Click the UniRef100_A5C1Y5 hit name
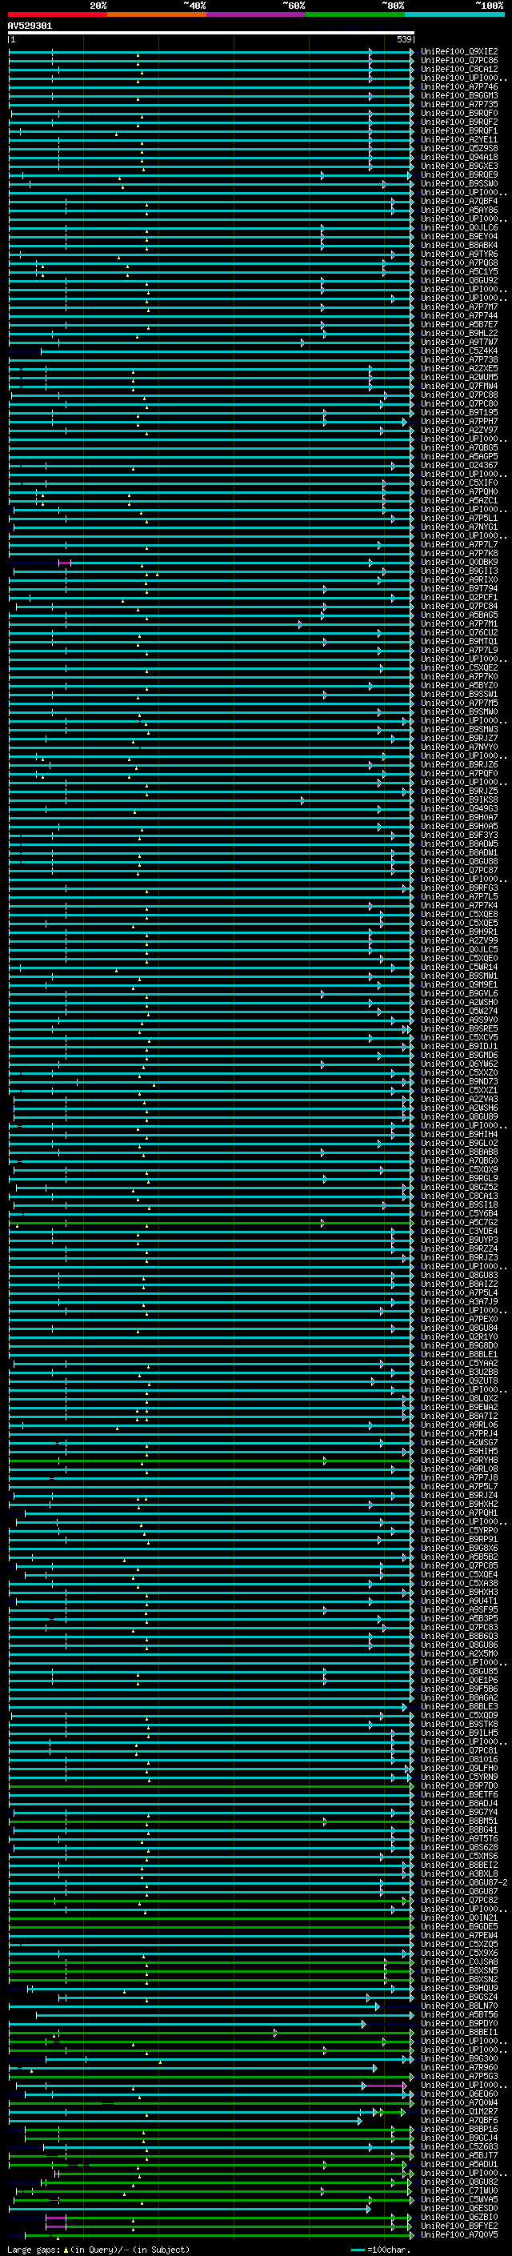Screen dimensions: 512x2256 (459, 271)
